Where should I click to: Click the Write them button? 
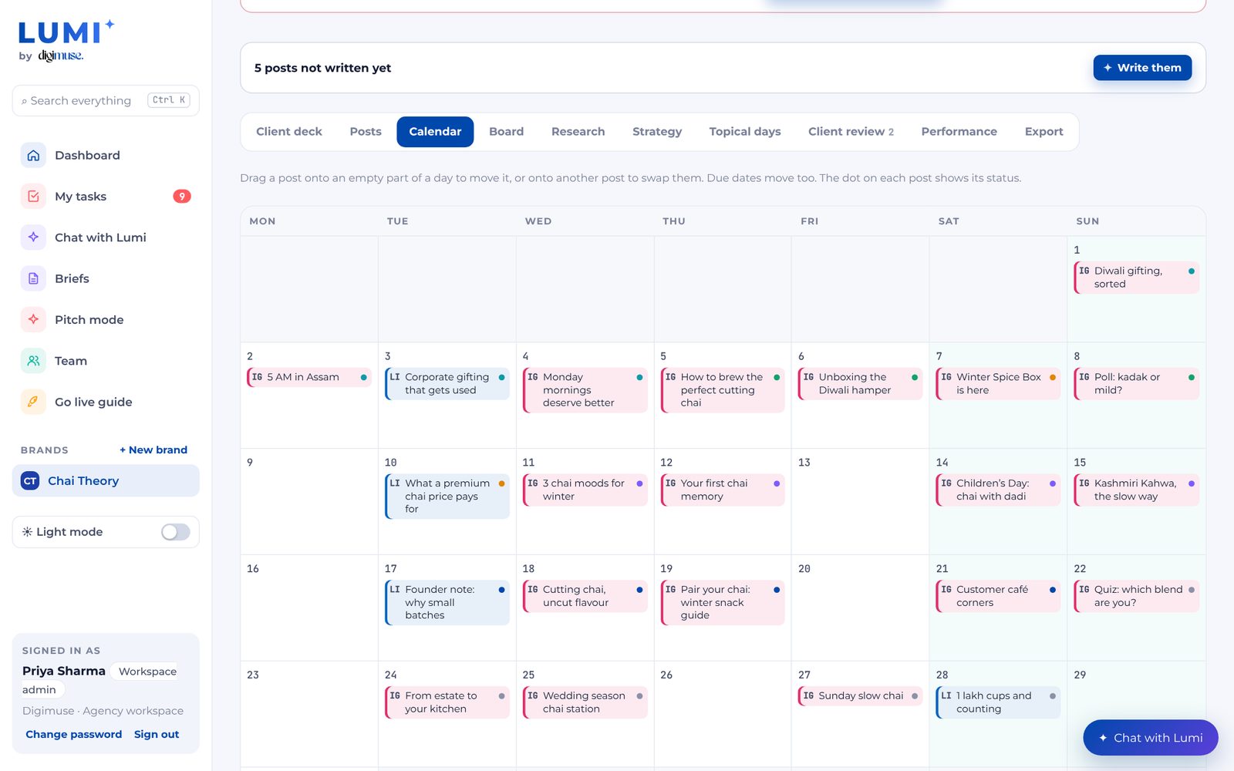point(1142,68)
